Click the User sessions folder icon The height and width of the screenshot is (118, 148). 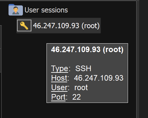16,10
